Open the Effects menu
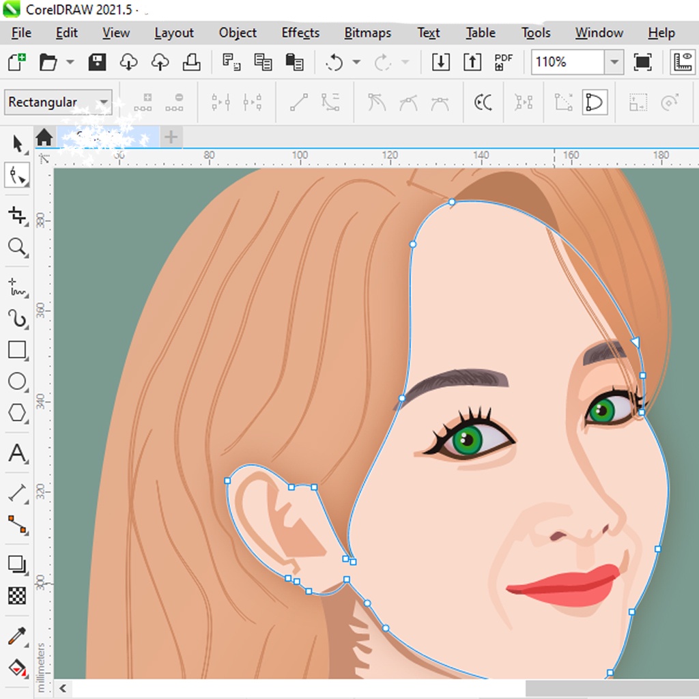699x699 pixels. [300, 33]
